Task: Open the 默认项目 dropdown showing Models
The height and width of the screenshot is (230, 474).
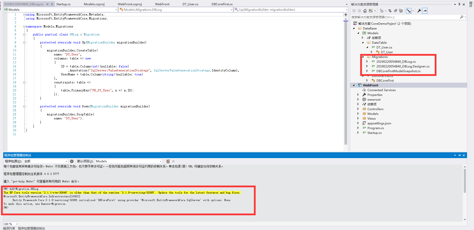Action: (160, 161)
